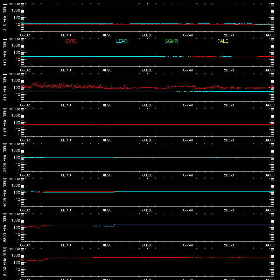Click 08:20 time label under 410 MHz plot

(107, 70)
